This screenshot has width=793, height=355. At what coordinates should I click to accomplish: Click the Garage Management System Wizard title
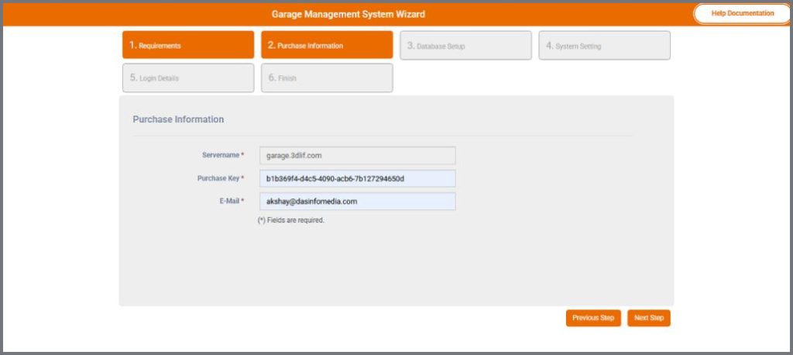[x=348, y=14]
